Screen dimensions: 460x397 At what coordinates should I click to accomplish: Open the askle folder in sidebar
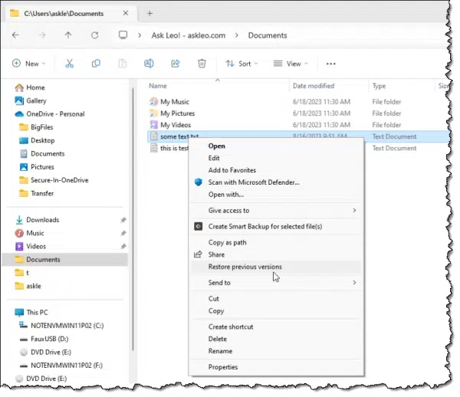tap(34, 286)
